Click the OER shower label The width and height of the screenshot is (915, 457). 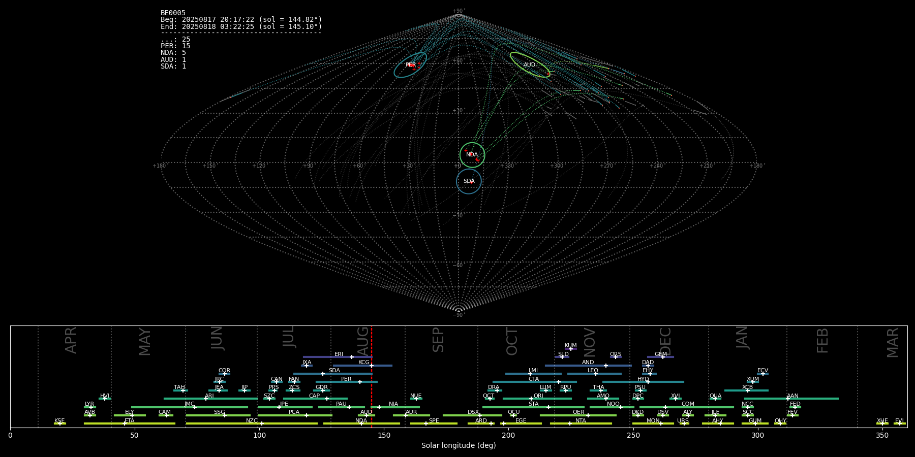coord(578,412)
